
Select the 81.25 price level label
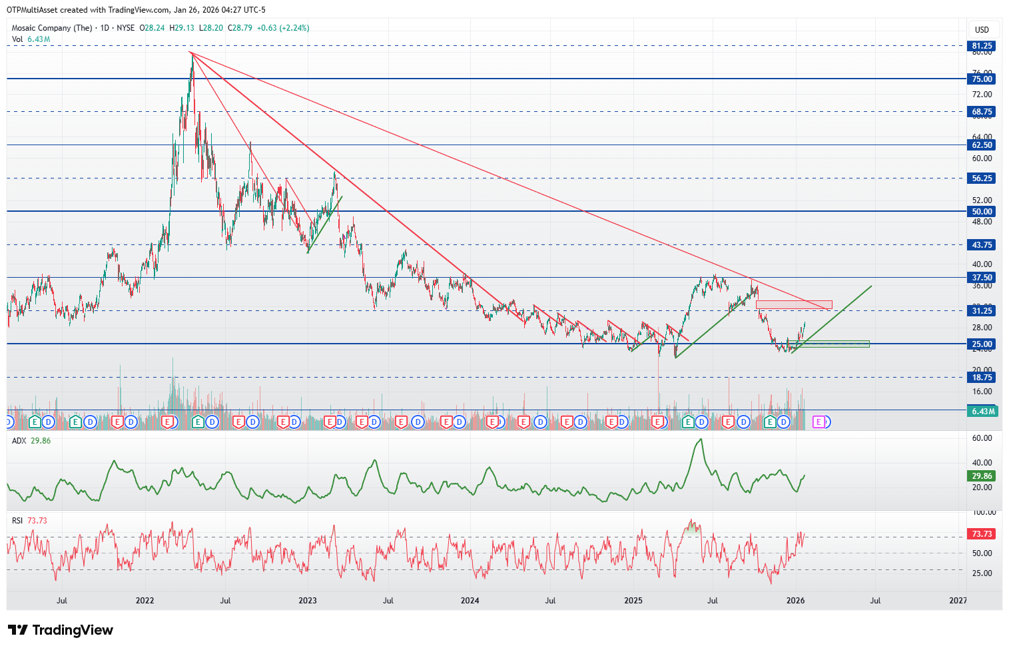point(982,46)
